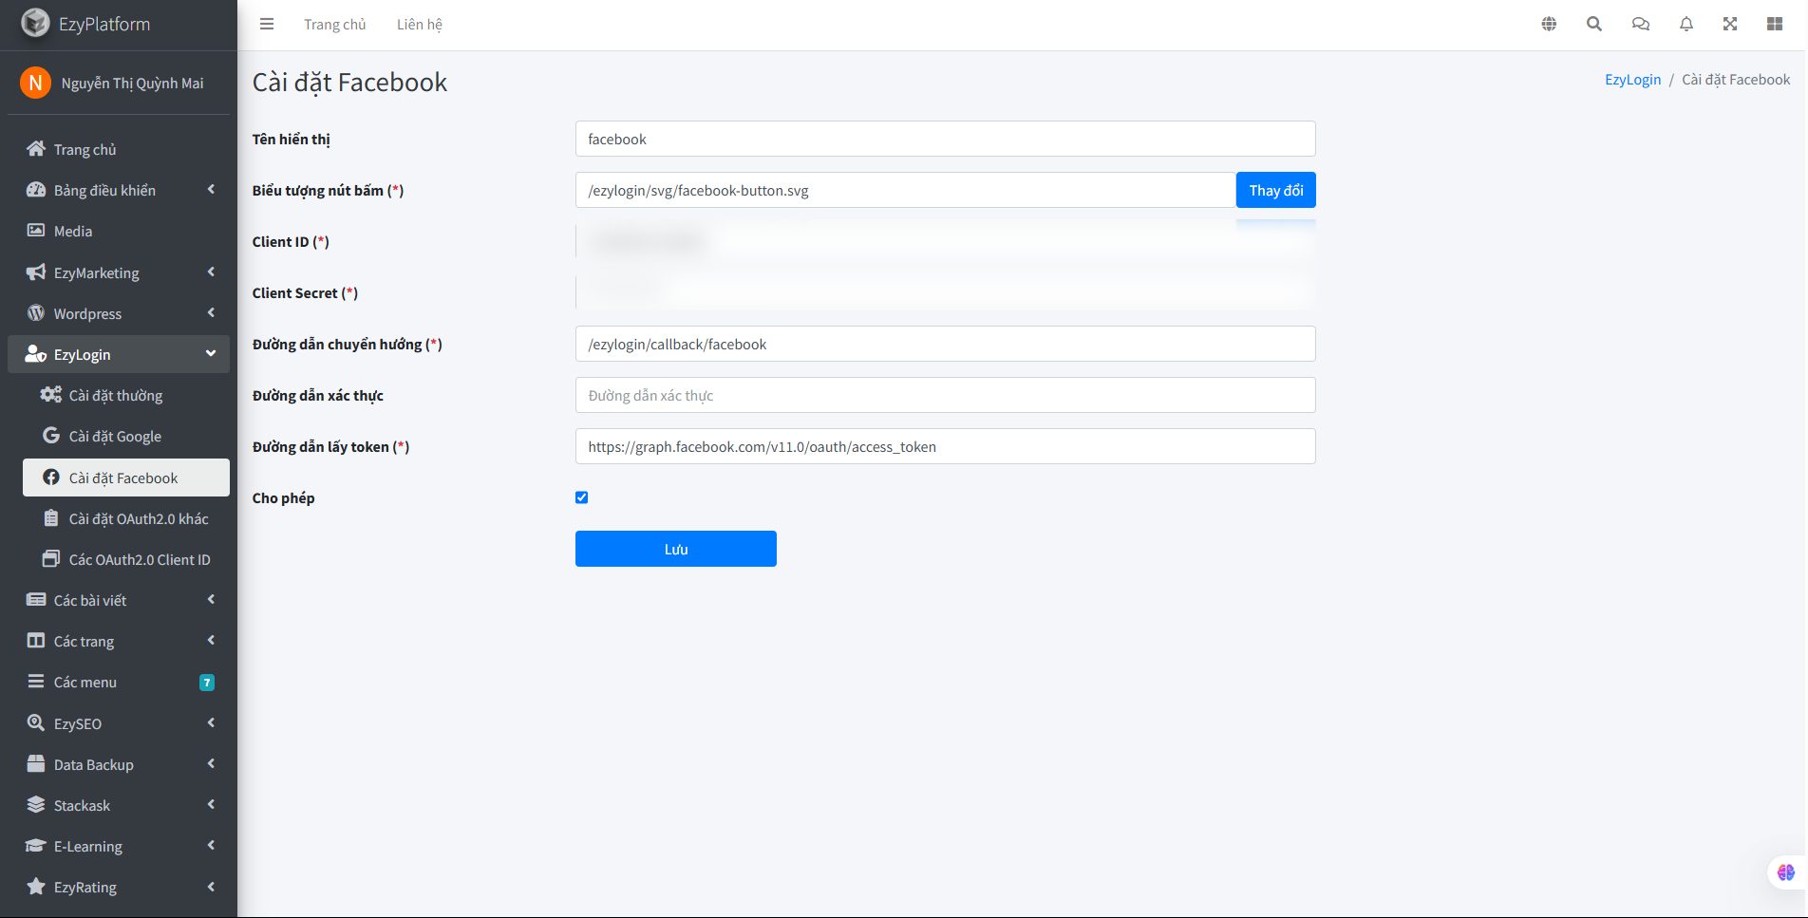
Task: Open Cài đặt OAuth2.0 khác page
Action: click(126, 518)
